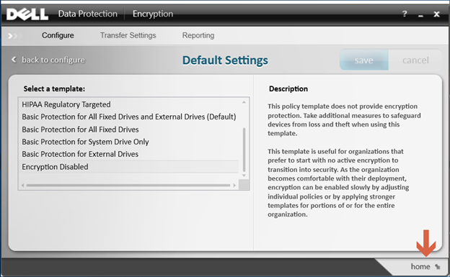450x277 pixels.
Task: Click the back arrow beside back to configure
Action: click(x=14, y=60)
